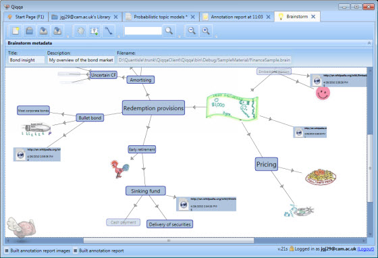Click the magnifier Search button
Viewport: 378px width, 258px height.
coord(169,31)
